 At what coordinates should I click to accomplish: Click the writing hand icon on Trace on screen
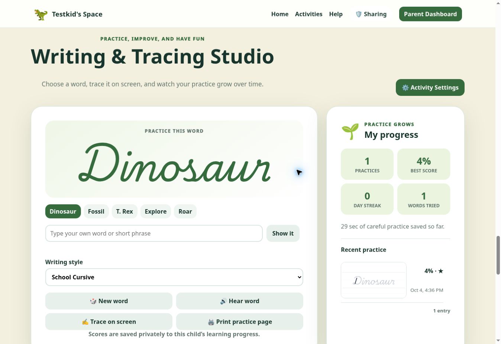pos(85,322)
